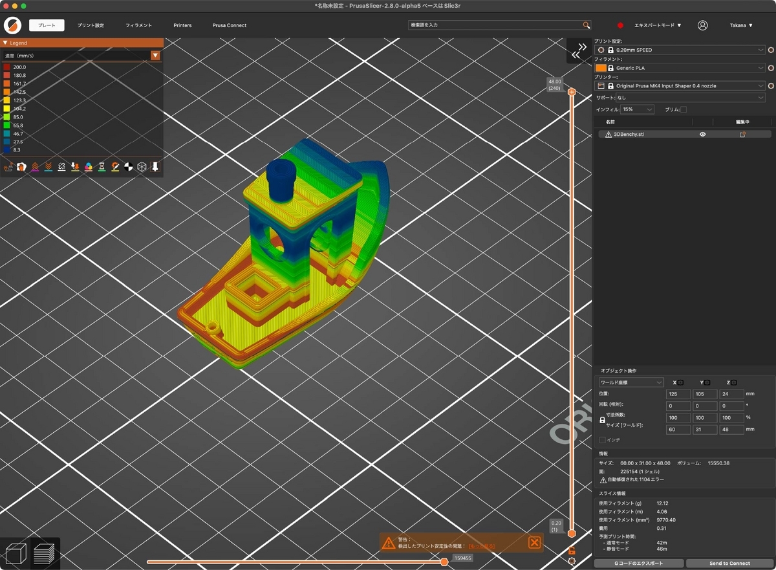Click the layer slider's lower thumb
The height and width of the screenshot is (570, 776).
(572, 533)
